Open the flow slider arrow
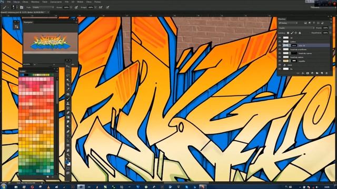The height and width of the screenshot is (189, 337). point(95,7)
